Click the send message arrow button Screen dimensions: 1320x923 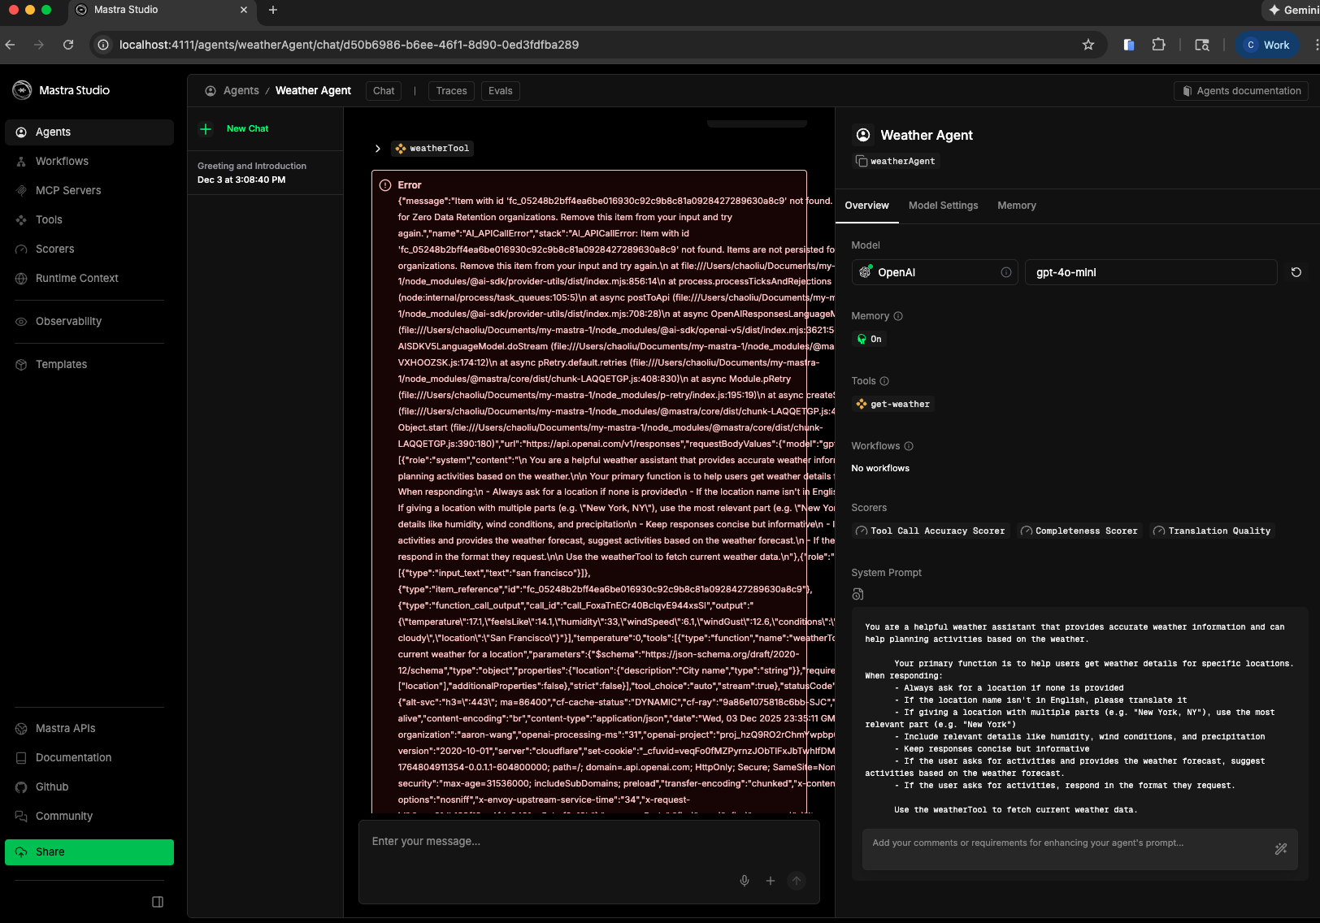797,881
